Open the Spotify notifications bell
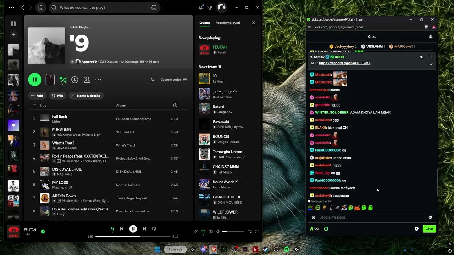 pyautogui.click(x=201, y=7)
